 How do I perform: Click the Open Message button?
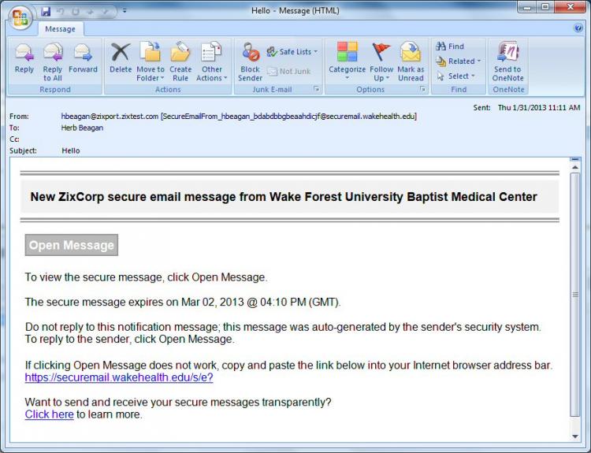(72, 245)
